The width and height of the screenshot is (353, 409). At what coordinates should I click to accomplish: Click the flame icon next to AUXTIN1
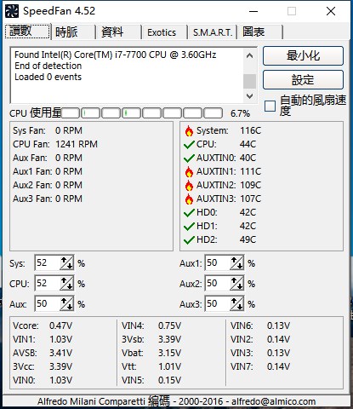point(189,172)
